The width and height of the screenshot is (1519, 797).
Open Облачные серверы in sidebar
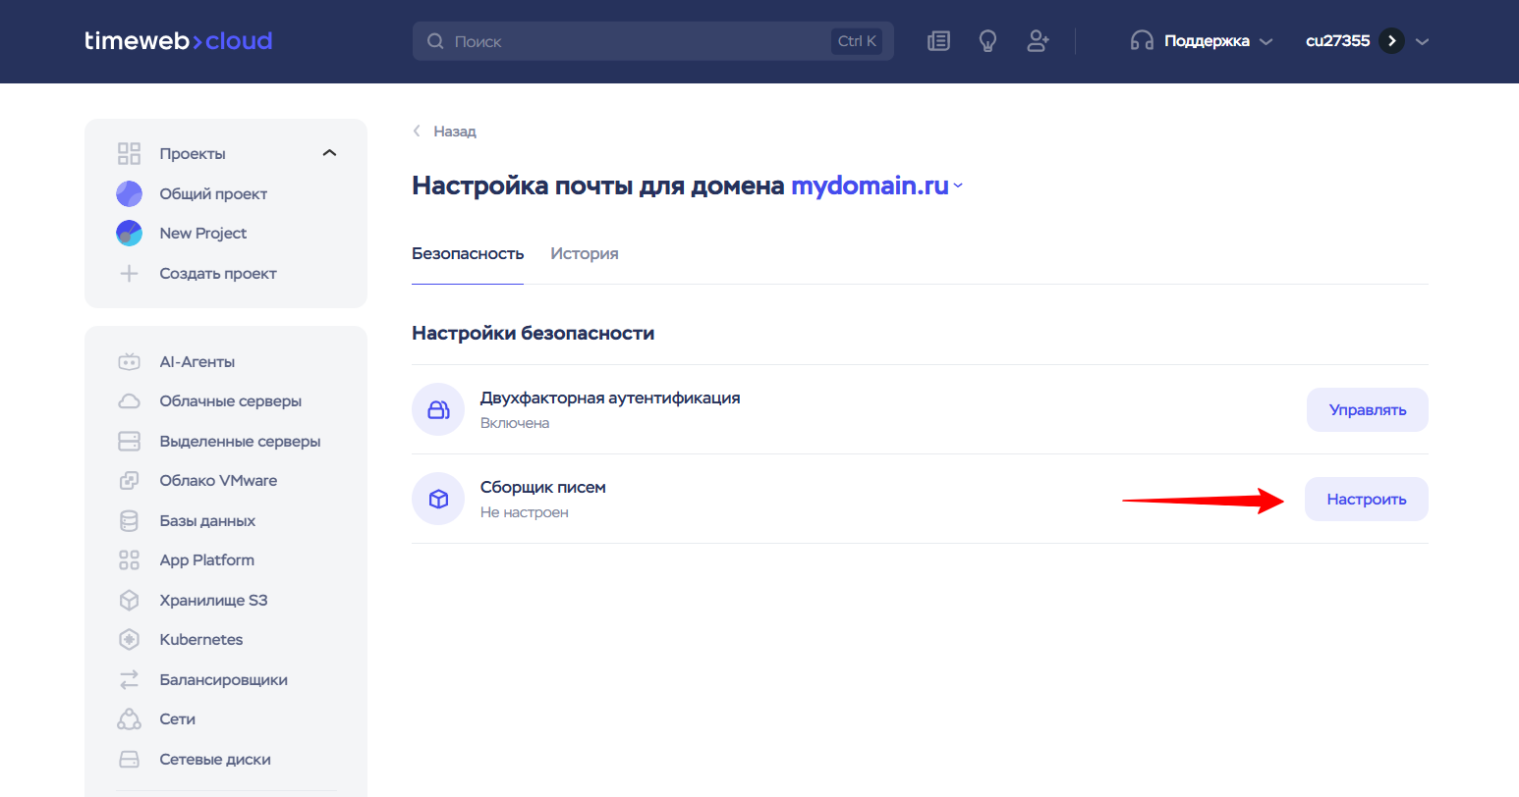point(230,401)
